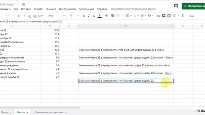The height and width of the screenshot is (115, 205).
Task: Open the Данные menu
Action: (51, 9)
